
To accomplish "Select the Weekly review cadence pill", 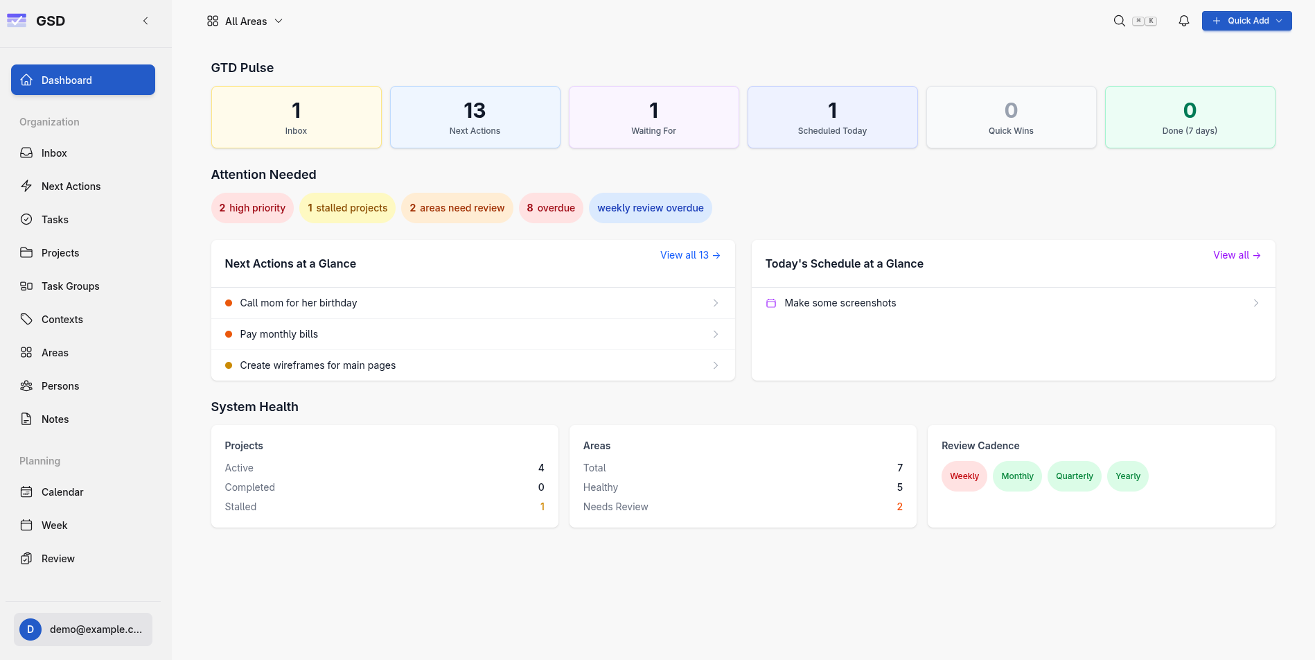I will click(964, 476).
